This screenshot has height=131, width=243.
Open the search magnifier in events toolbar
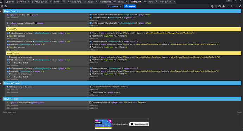point(241,6)
